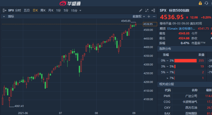Open the 前复权 adjustment dropdown
The image size is (212, 115).
coord(139,17)
